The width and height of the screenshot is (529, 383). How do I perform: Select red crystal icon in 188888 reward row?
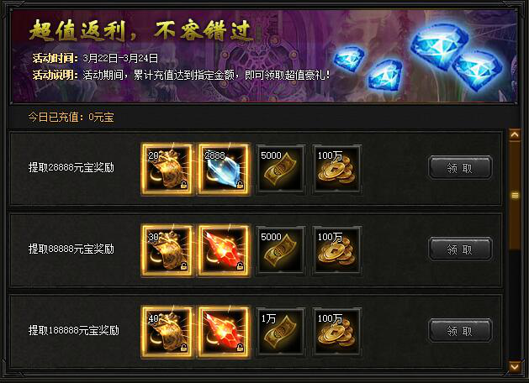(224, 332)
